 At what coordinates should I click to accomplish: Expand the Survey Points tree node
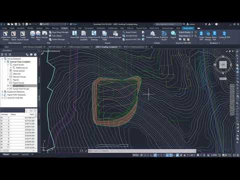click(x=8, y=85)
